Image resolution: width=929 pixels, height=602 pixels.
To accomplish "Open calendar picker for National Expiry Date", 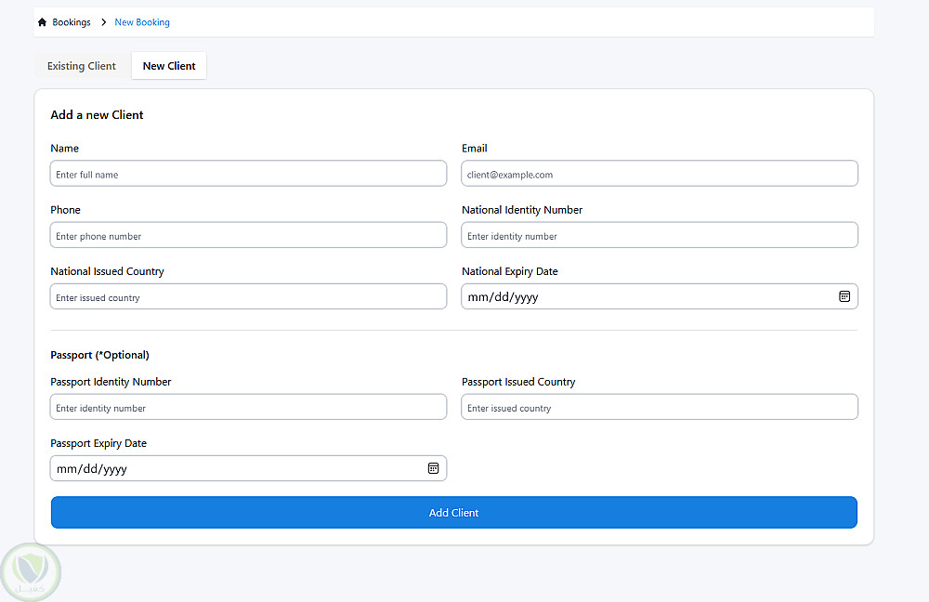I will (x=844, y=296).
